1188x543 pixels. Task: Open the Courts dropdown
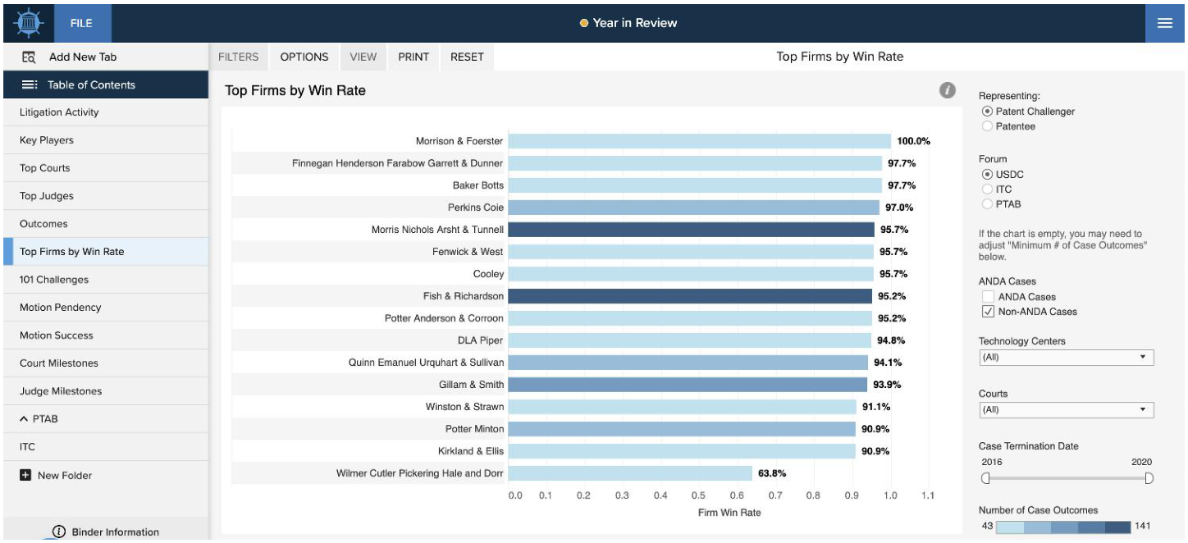coord(1066,410)
